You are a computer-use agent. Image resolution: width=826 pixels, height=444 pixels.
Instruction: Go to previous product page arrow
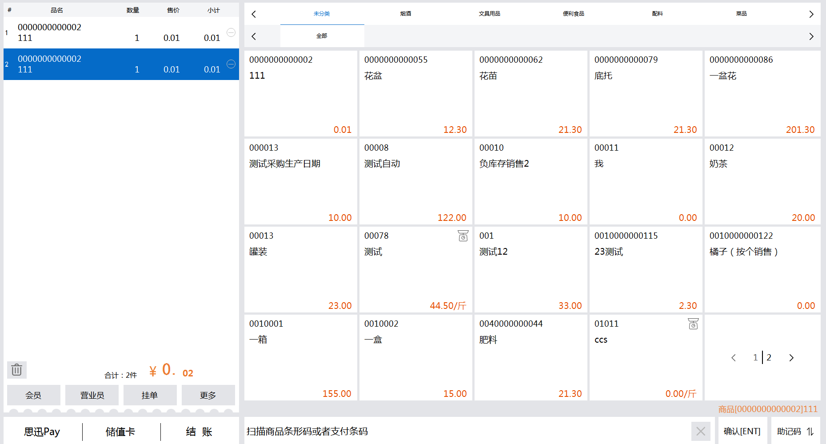pos(734,358)
